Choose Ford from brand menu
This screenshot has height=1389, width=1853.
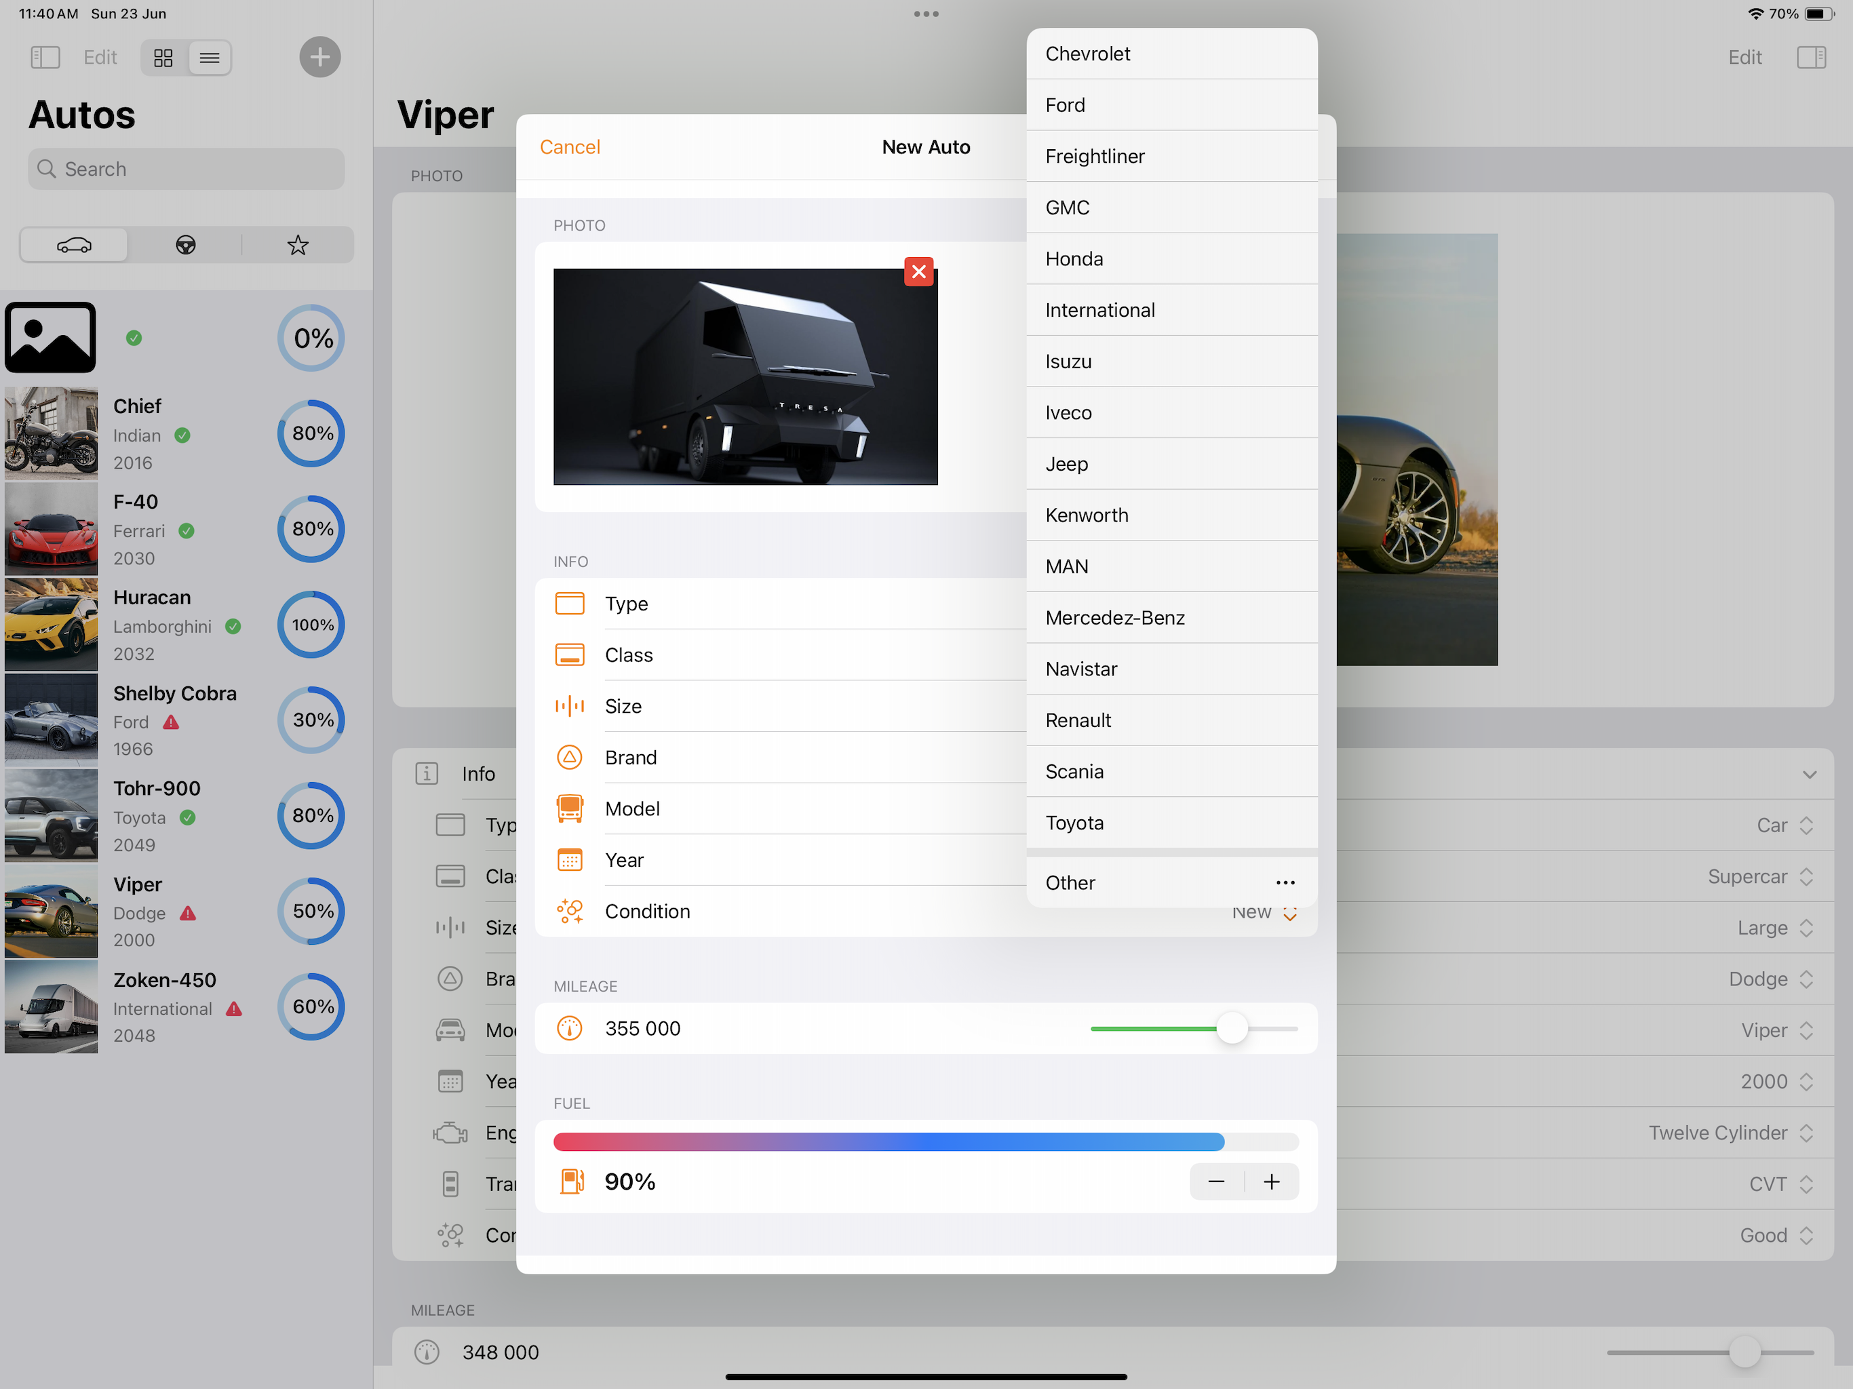click(x=1172, y=104)
